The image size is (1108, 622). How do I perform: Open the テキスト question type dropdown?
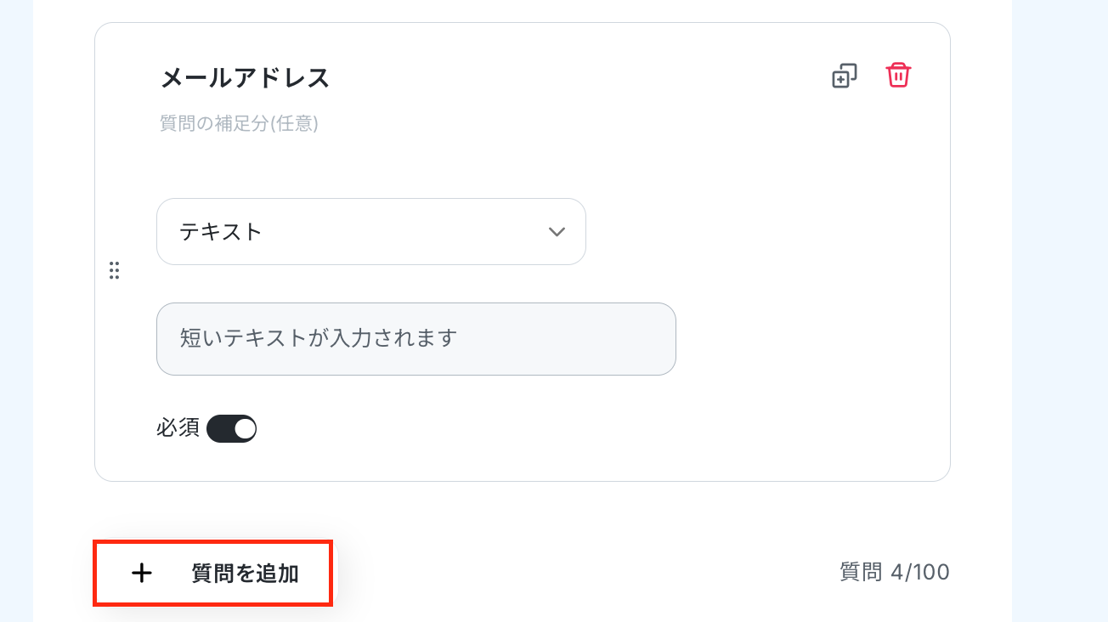(x=371, y=232)
